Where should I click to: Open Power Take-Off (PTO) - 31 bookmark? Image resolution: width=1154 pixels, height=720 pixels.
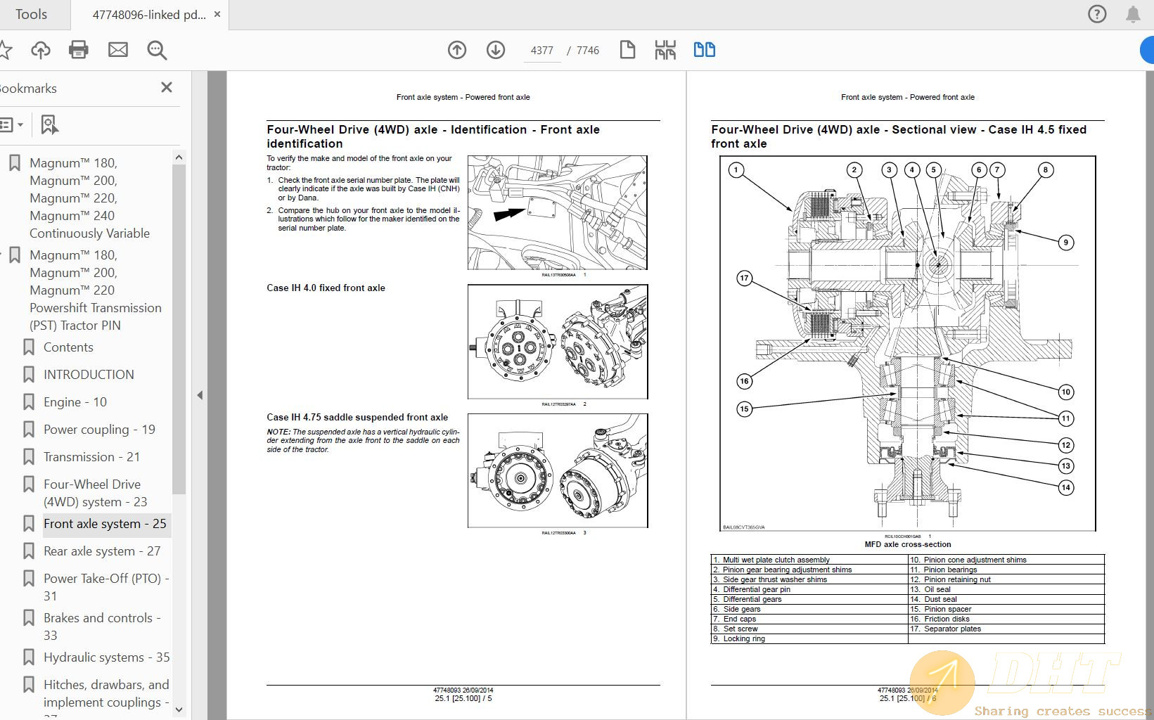[106, 587]
